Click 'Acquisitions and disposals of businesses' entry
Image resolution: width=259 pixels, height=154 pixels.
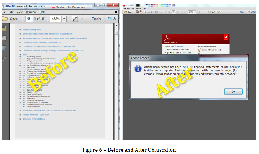[x=41, y=59]
